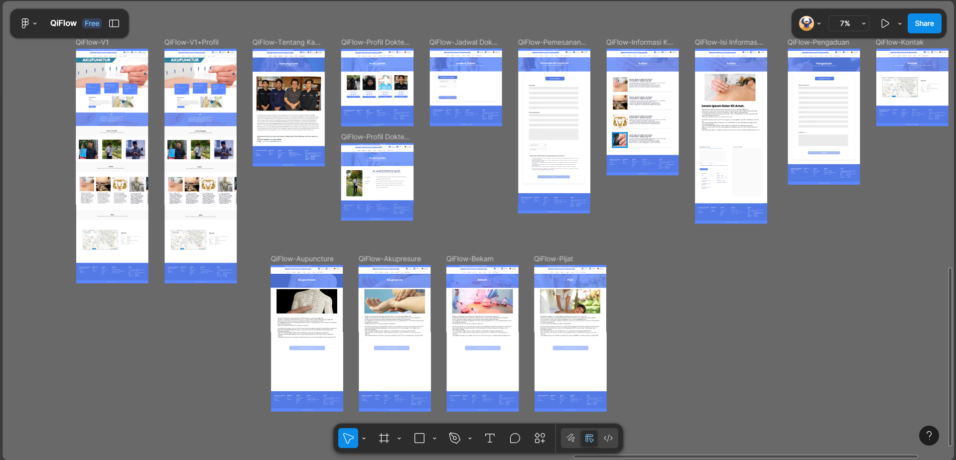Choose the Pen tool
Image resolution: width=956 pixels, height=460 pixels.
(454, 438)
